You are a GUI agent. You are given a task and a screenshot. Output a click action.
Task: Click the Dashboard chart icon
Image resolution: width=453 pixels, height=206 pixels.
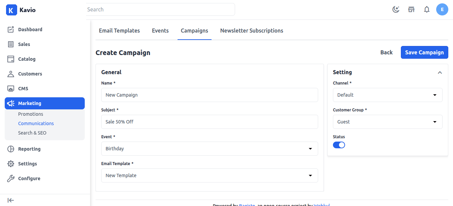pos(11,30)
